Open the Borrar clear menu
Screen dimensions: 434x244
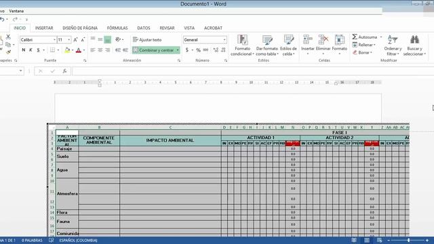click(x=362, y=52)
